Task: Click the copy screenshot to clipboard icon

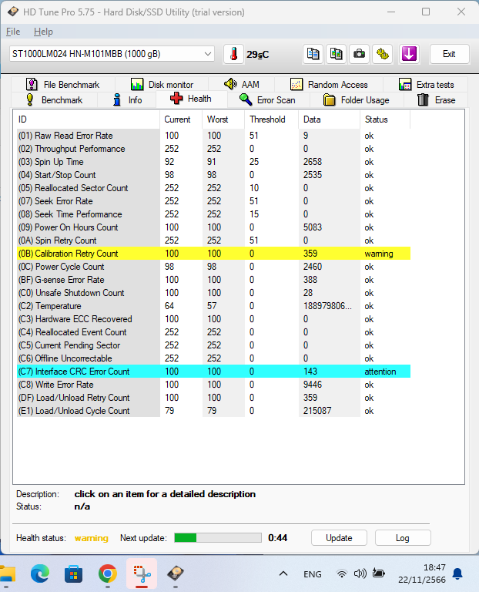Action: pyautogui.click(x=336, y=54)
